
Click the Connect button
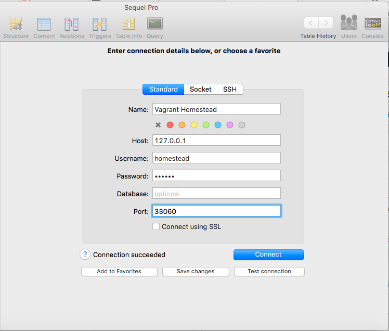click(x=268, y=254)
